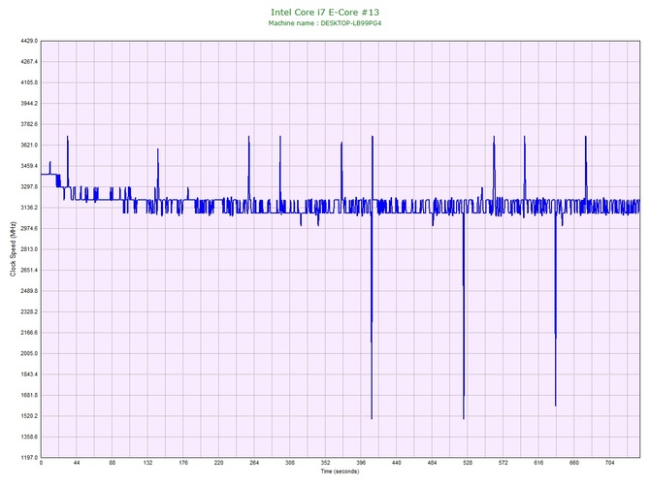Click the 1520.2 y-axis value
Image resolution: width=650 pixels, height=488 pixels.
pos(29,416)
